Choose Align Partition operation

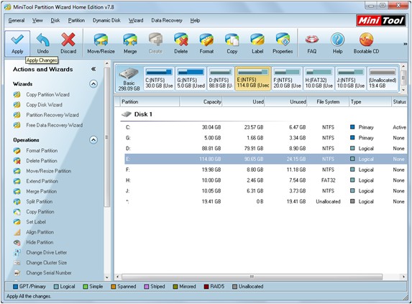click(40, 232)
